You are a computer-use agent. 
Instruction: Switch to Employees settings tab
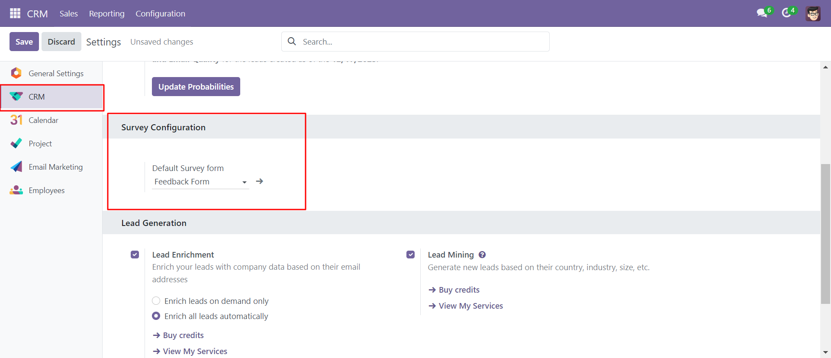(51, 190)
